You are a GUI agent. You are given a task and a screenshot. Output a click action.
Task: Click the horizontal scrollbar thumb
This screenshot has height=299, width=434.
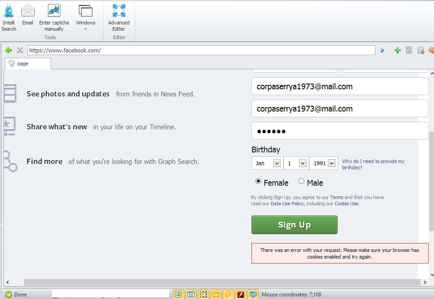coord(222,282)
